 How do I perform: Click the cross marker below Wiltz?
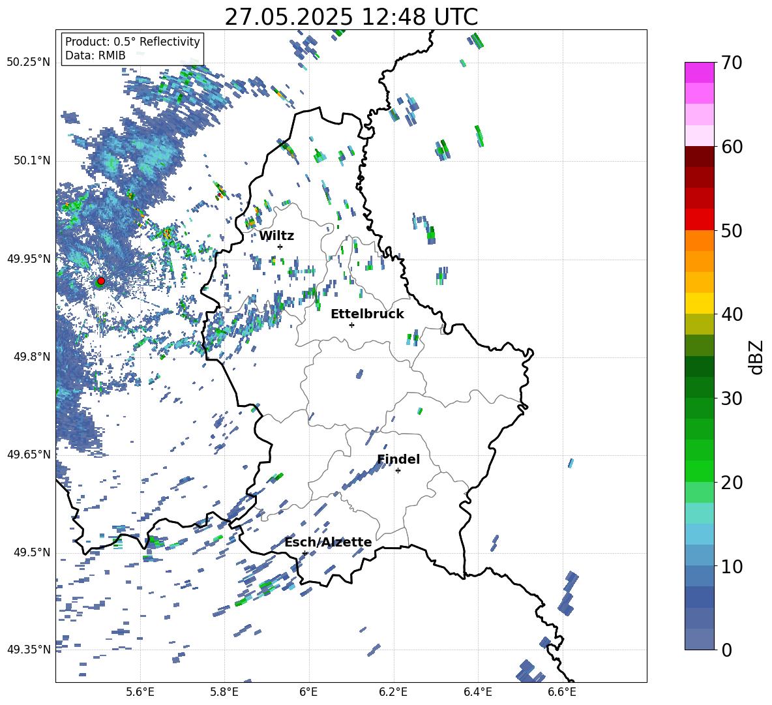pos(280,247)
